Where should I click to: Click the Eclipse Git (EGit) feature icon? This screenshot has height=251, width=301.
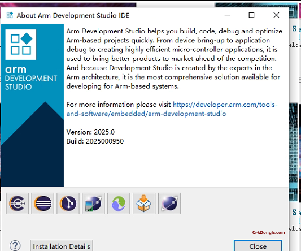coord(68,204)
